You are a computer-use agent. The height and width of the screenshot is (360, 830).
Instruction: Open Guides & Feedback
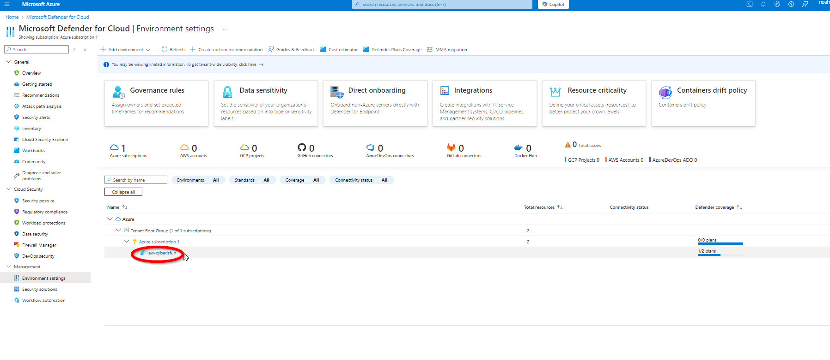(x=292, y=49)
